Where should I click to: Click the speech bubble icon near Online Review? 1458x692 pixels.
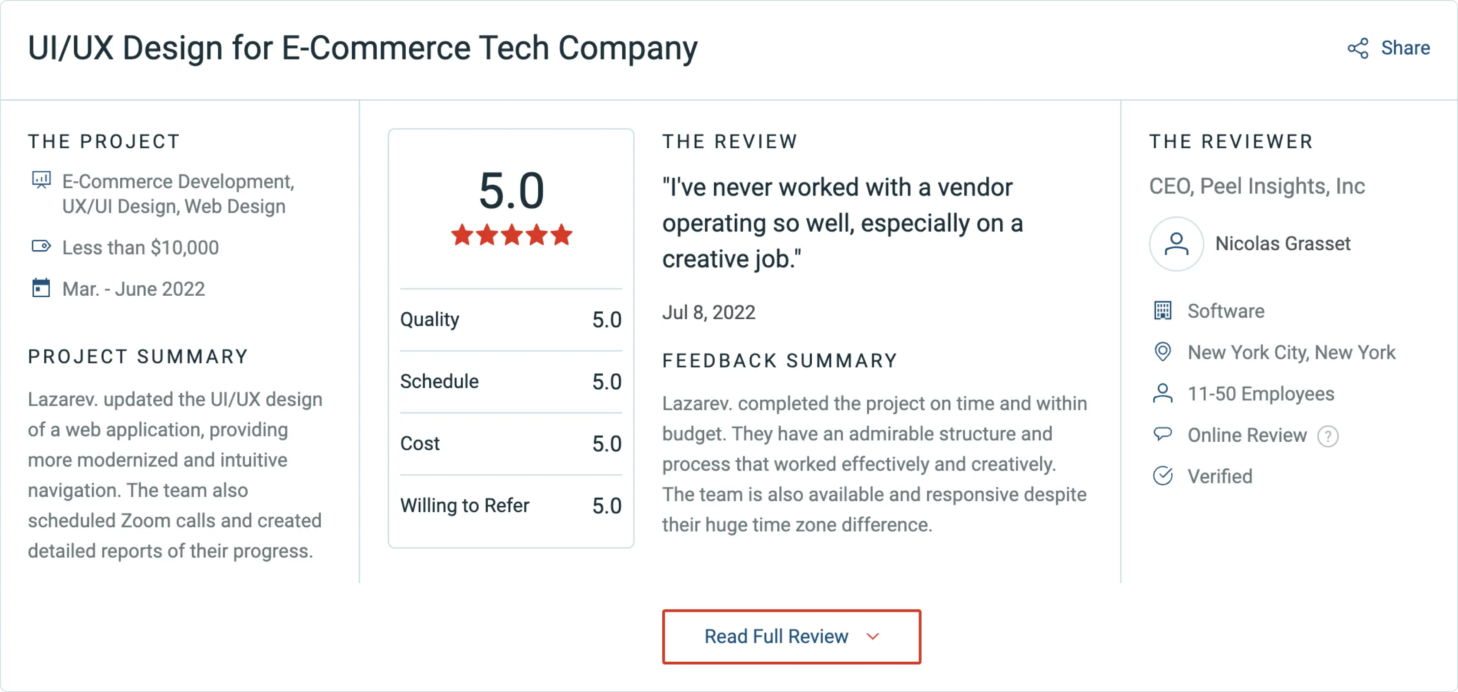(1164, 434)
